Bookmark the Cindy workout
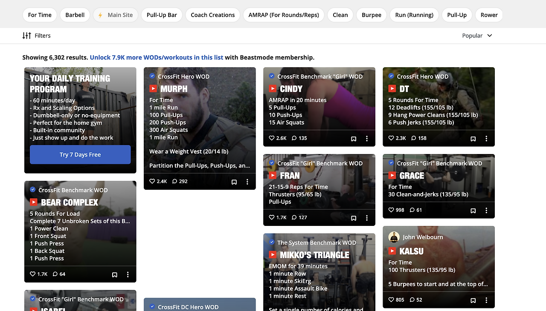 point(354,139)
